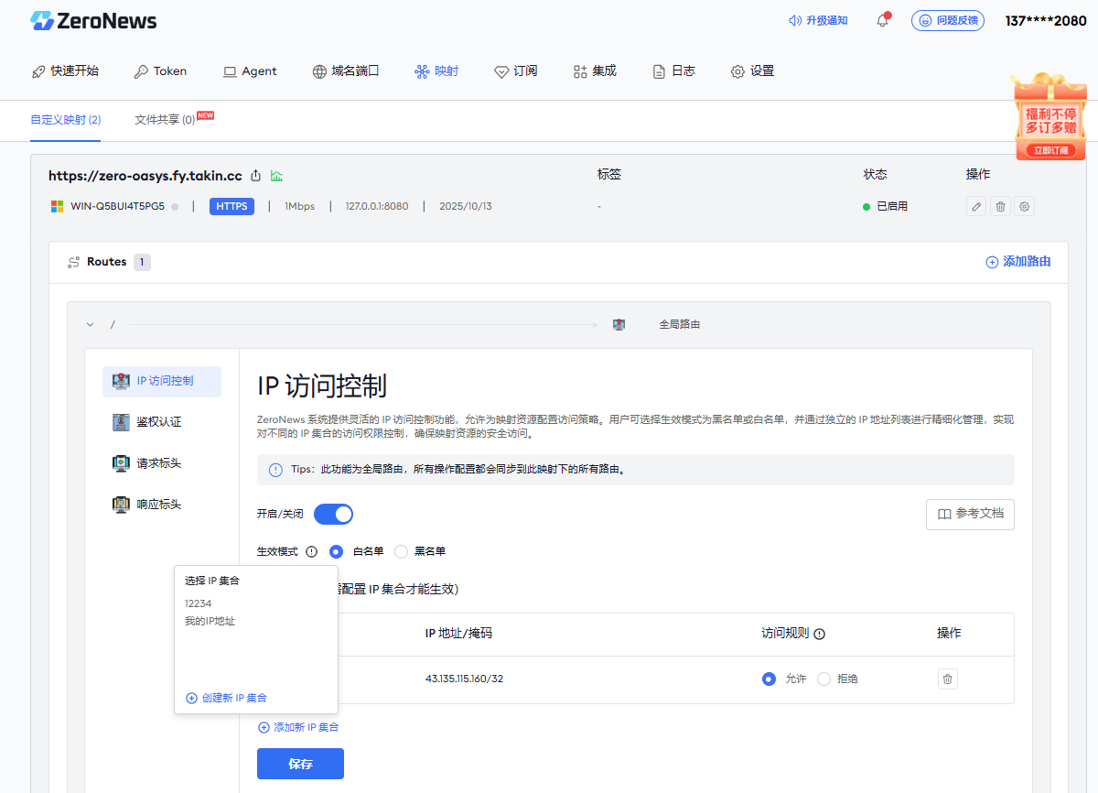Pick 12234 in the IP set dropdown

tap(198, 603)
